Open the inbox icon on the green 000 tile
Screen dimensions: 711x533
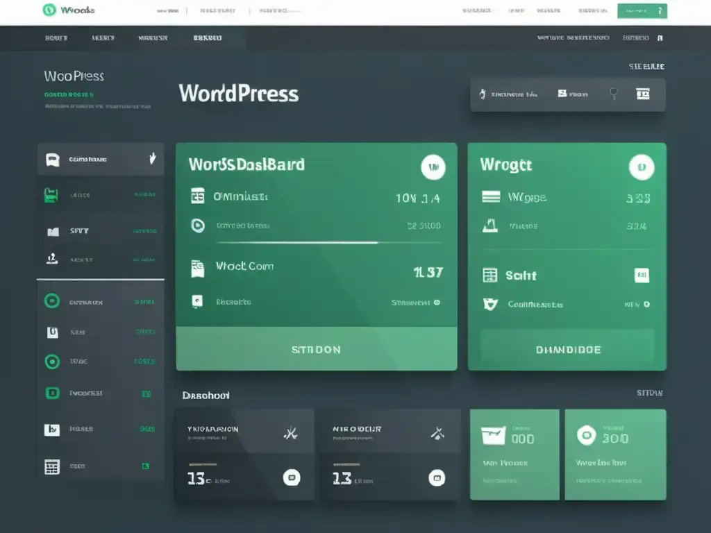[x=493, y=436]
